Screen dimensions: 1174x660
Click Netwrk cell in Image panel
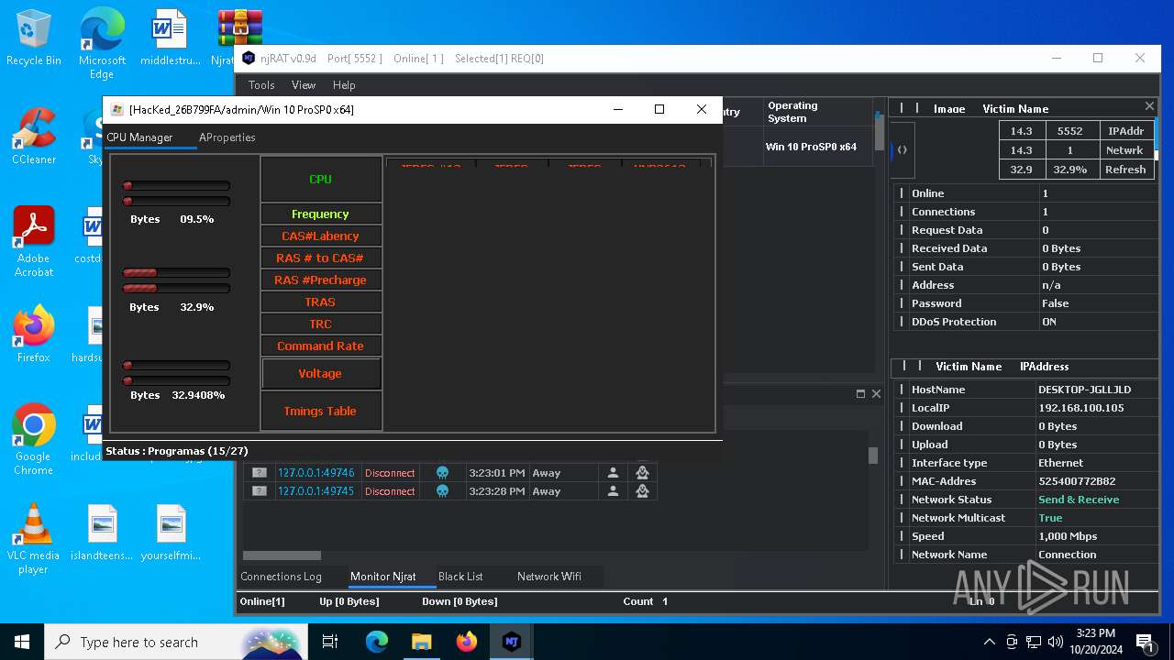pos(1125,150)
